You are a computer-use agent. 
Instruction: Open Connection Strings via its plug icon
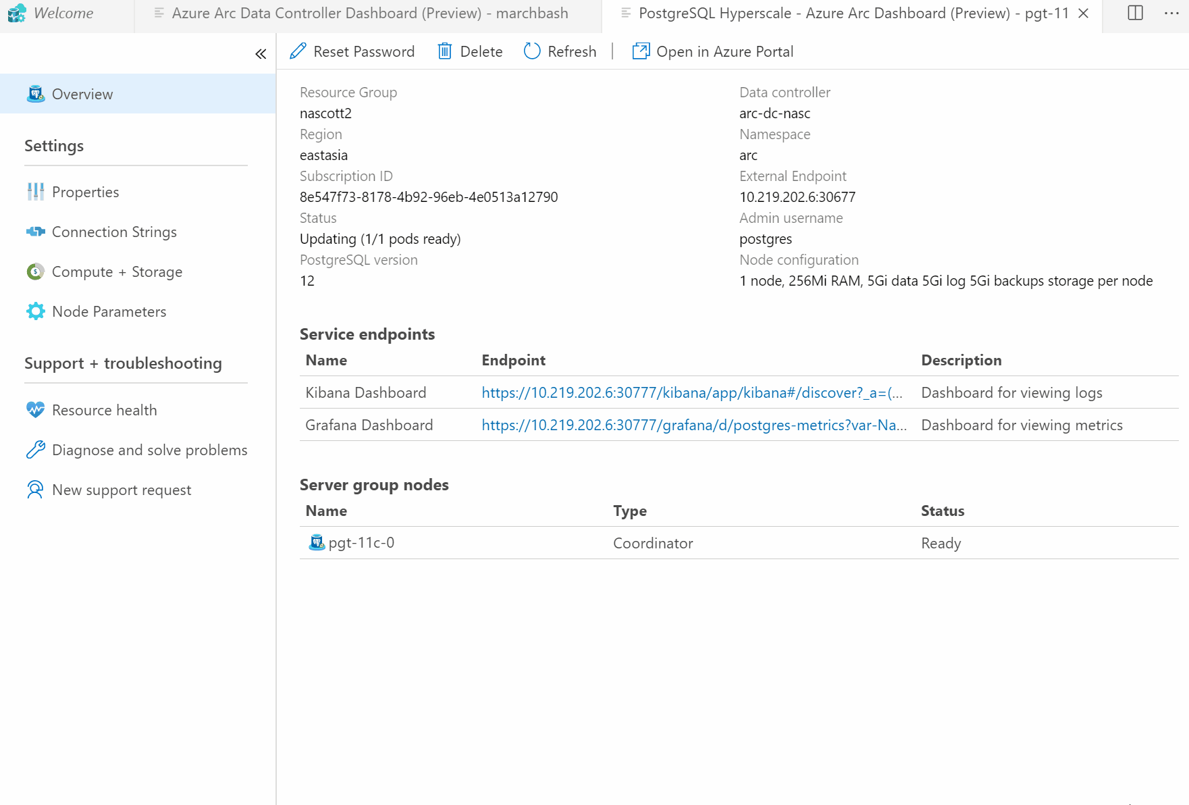click(35, 232)
